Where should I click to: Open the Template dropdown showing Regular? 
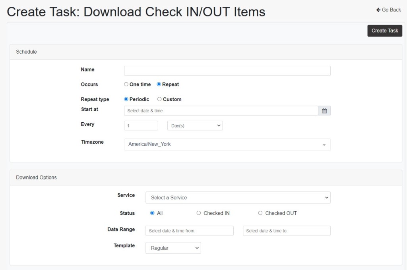point(173,248)
